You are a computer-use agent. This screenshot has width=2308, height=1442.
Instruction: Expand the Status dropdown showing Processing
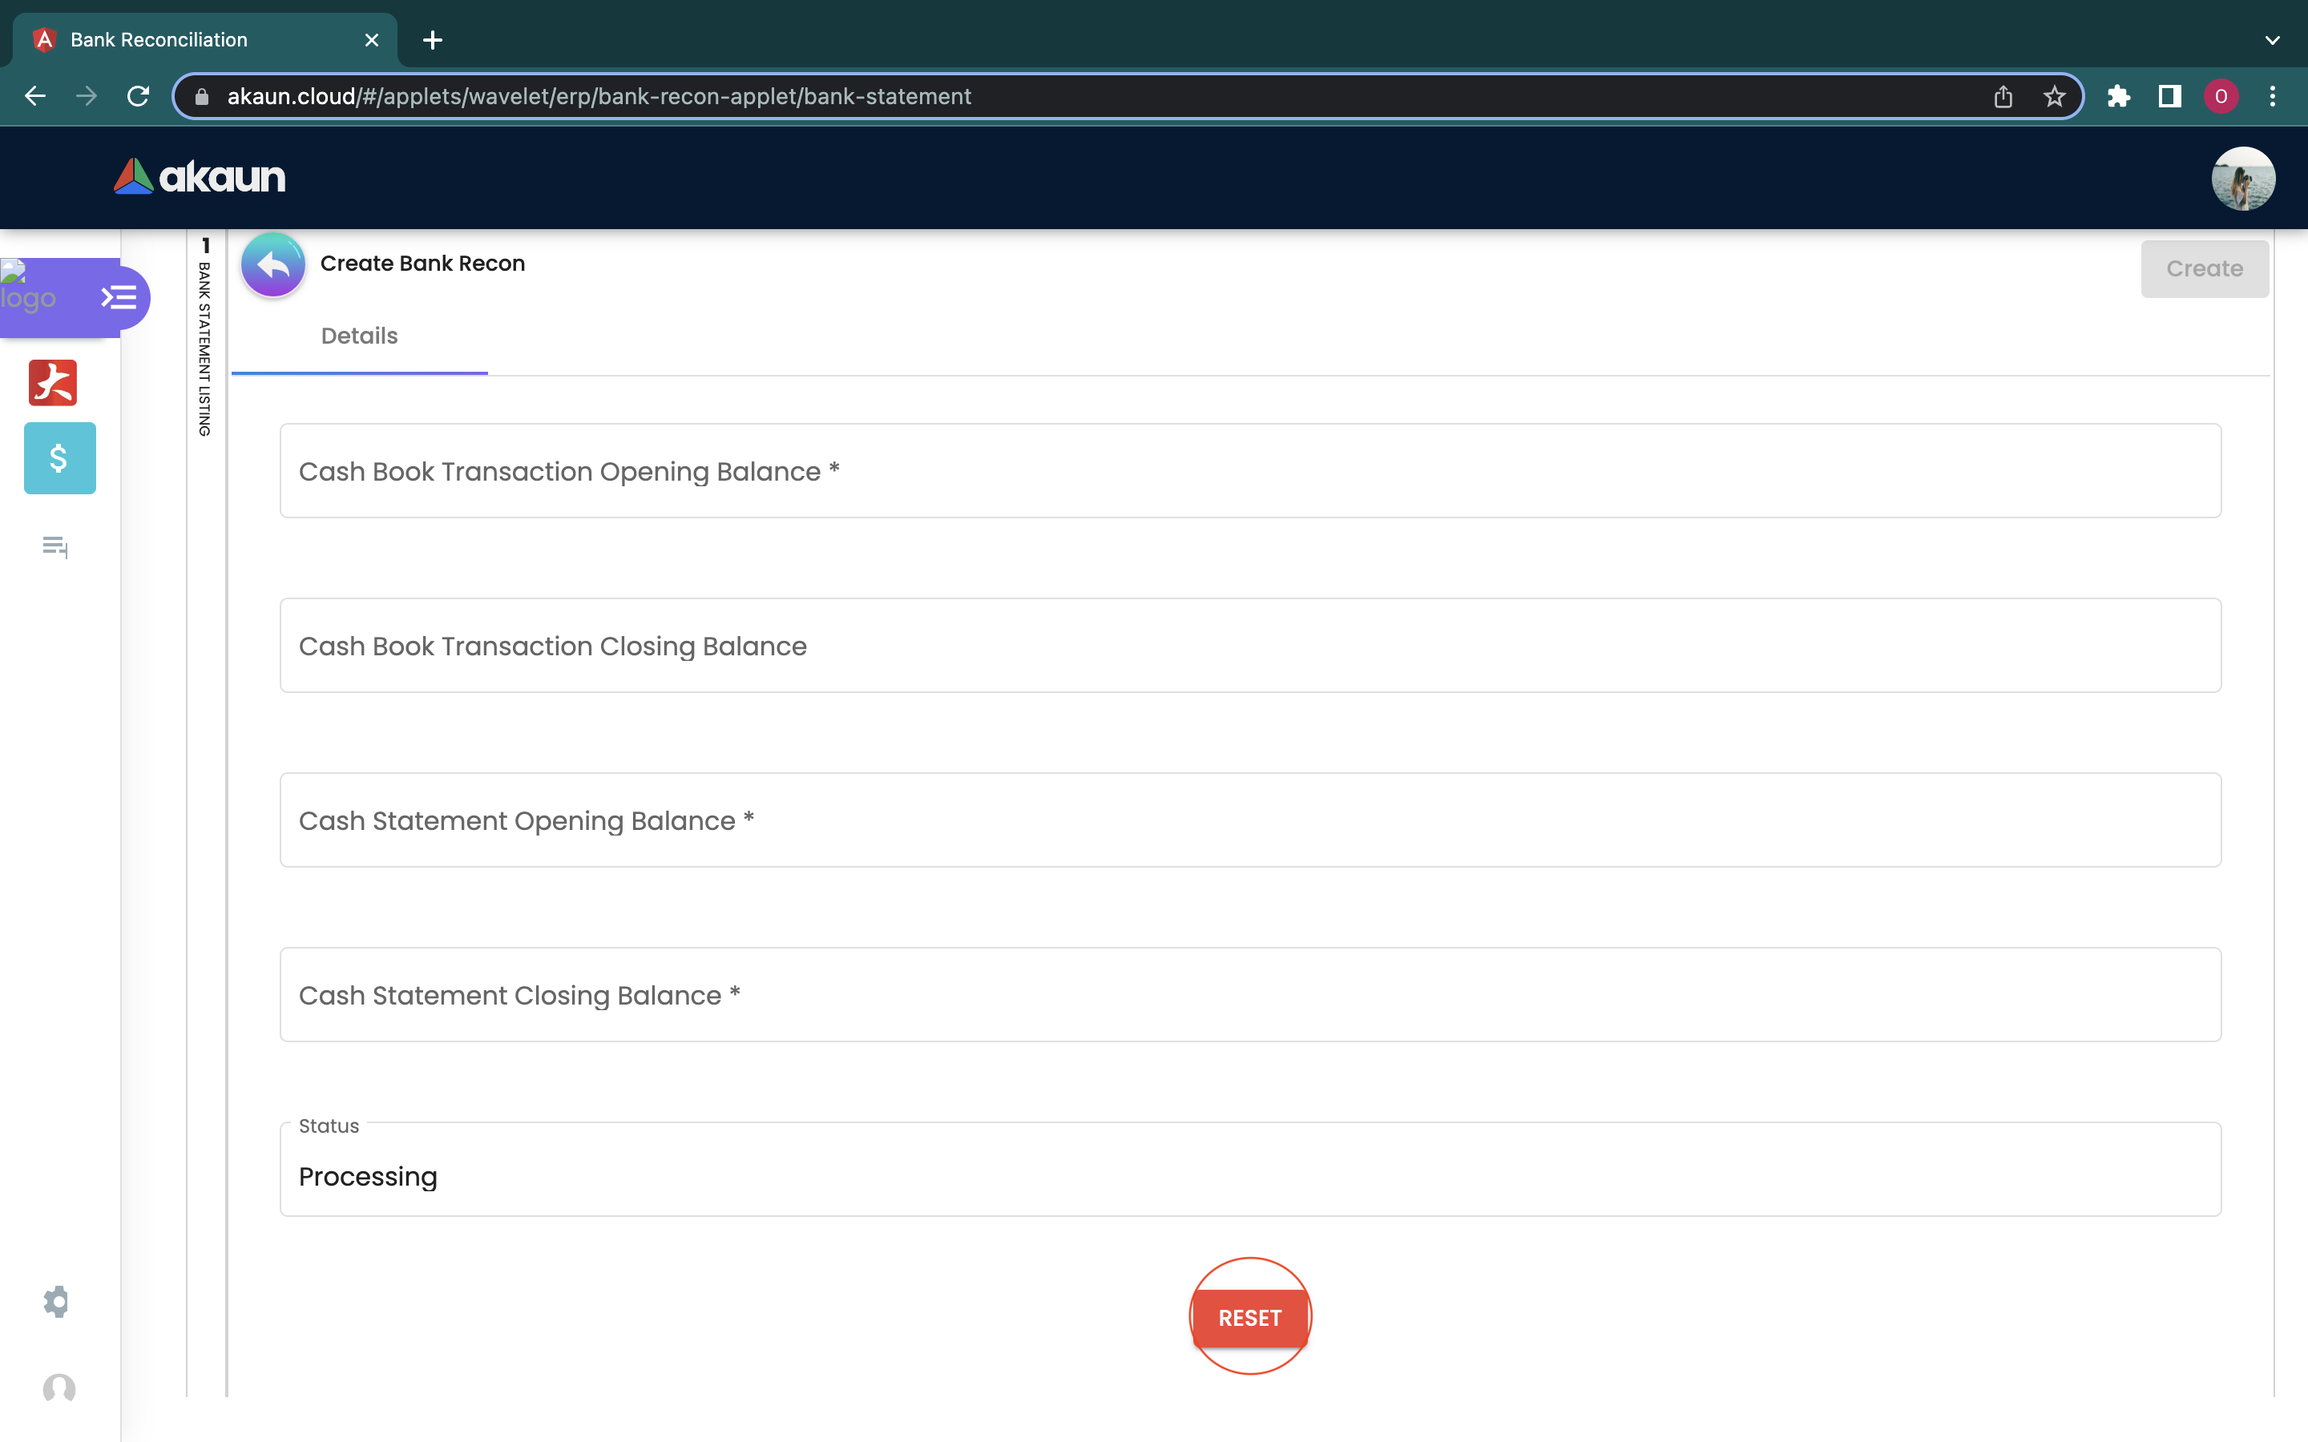(x=1249, y=1176)
